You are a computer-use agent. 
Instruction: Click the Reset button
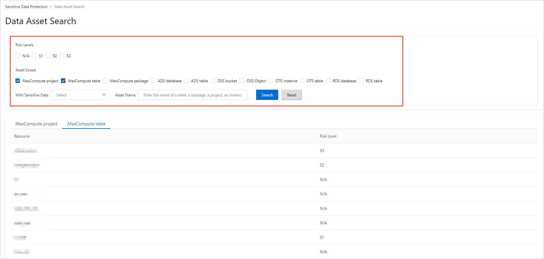click(291, 95)
